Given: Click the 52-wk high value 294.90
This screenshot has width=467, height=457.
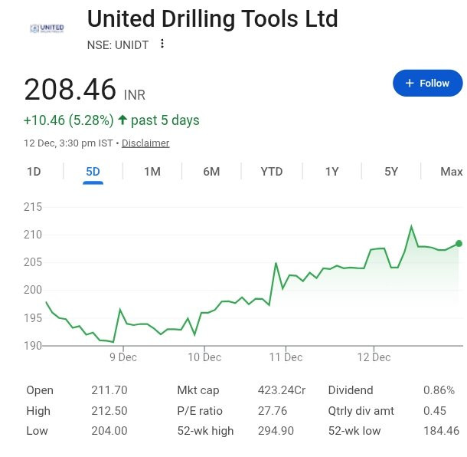Looking at the screenshot, I should click(276, 431).
